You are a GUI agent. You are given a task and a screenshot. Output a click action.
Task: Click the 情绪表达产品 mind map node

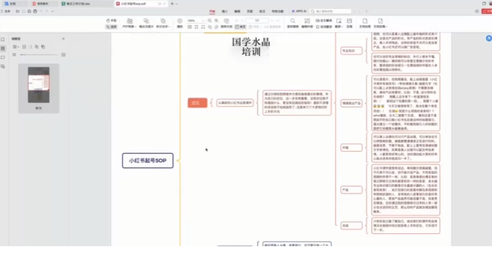point(351,103)
